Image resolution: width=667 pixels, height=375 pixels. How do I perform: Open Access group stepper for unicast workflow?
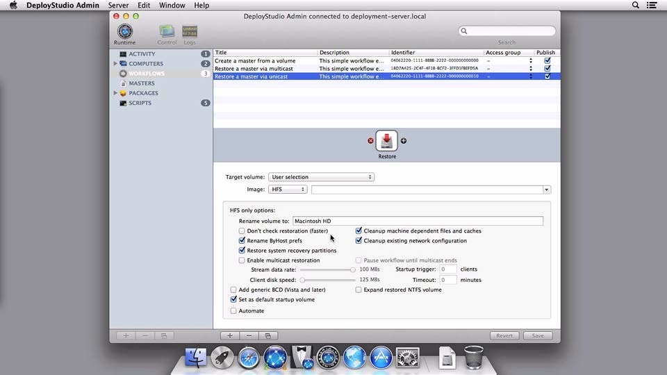[x=530, y=76]
